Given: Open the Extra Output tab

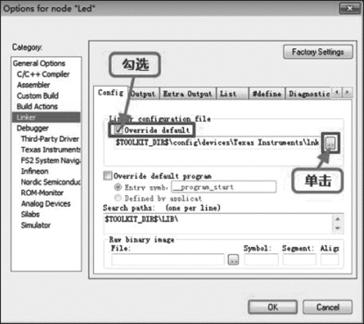Looking at the screenshot, I should point(188,94).
